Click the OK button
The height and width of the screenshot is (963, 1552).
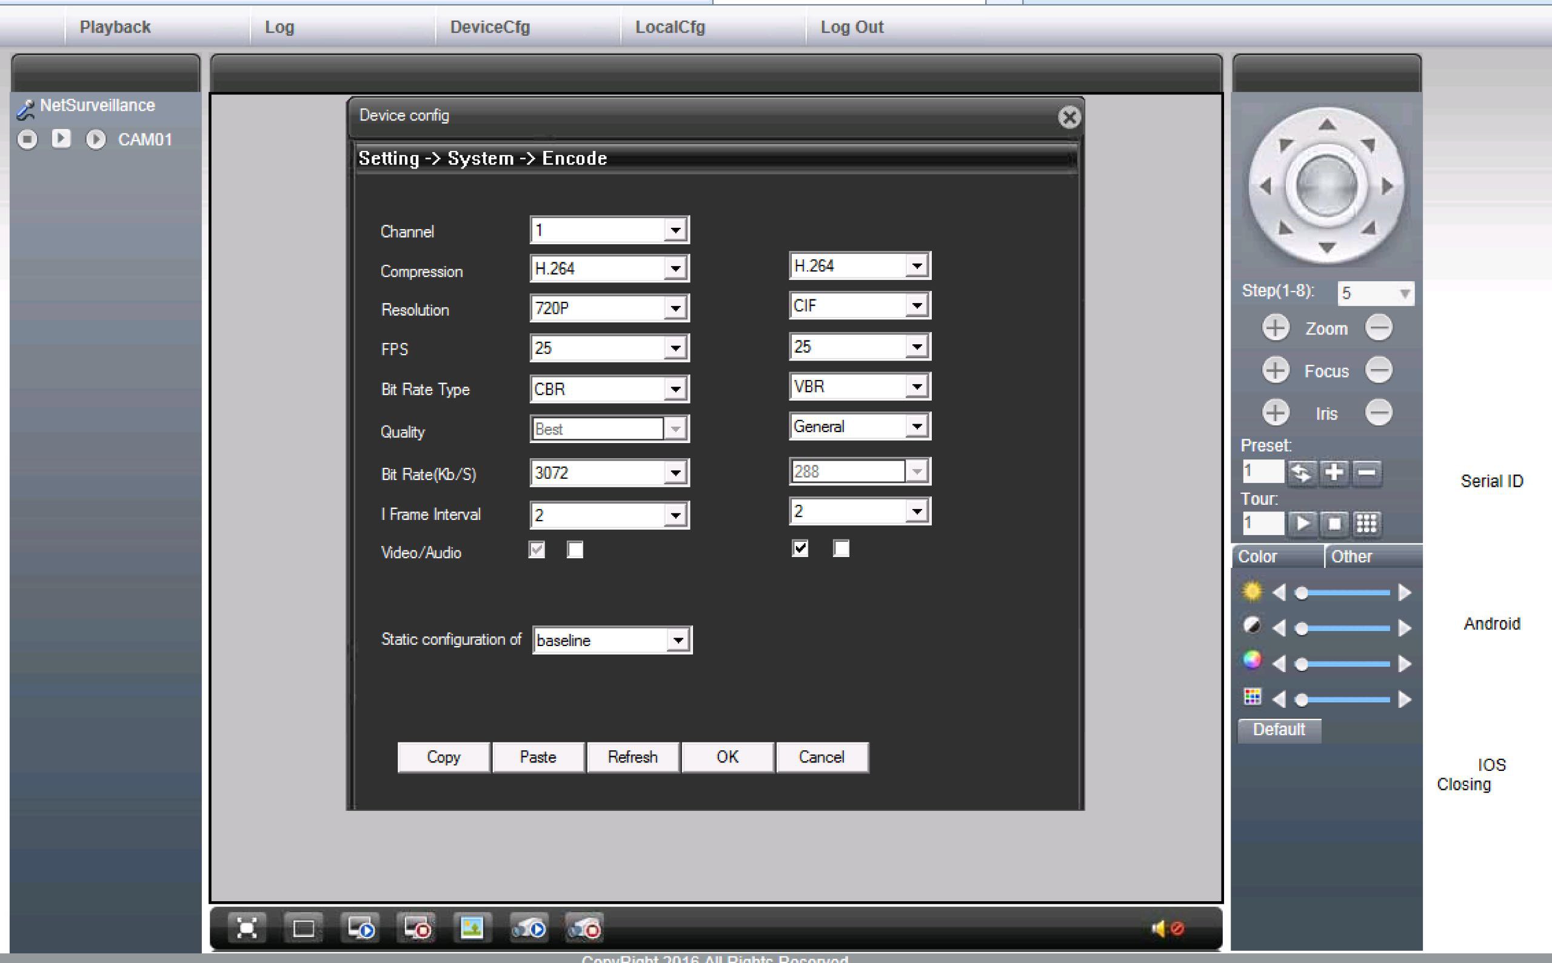coord(727,758)
